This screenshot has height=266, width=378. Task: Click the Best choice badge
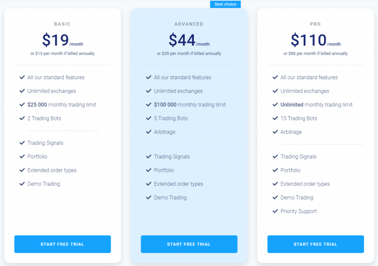point(226,4)
